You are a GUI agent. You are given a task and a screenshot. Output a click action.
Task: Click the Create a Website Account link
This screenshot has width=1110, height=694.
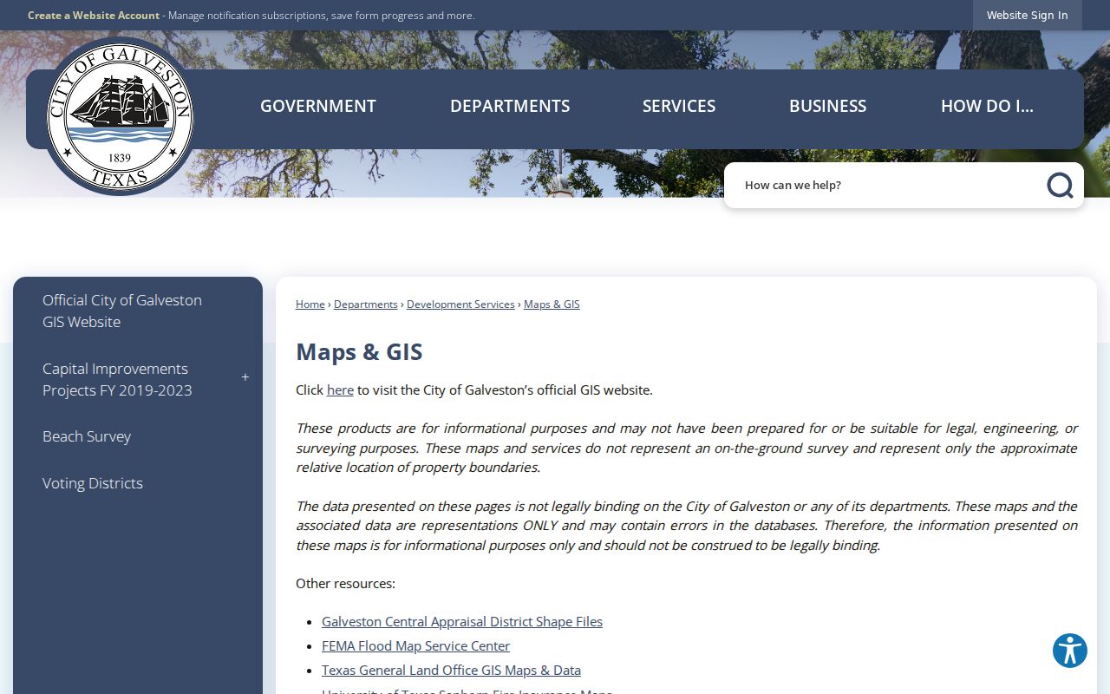[94, 15]
